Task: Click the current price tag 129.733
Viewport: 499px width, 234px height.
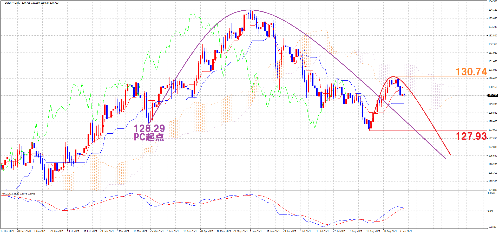Action: point(493,95)
